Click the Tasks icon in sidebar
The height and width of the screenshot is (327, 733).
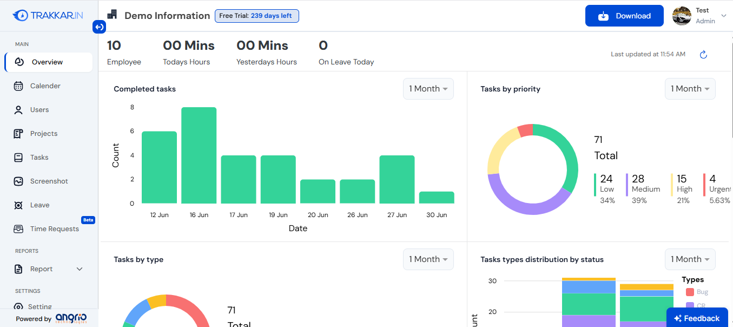tap(18, 157)
